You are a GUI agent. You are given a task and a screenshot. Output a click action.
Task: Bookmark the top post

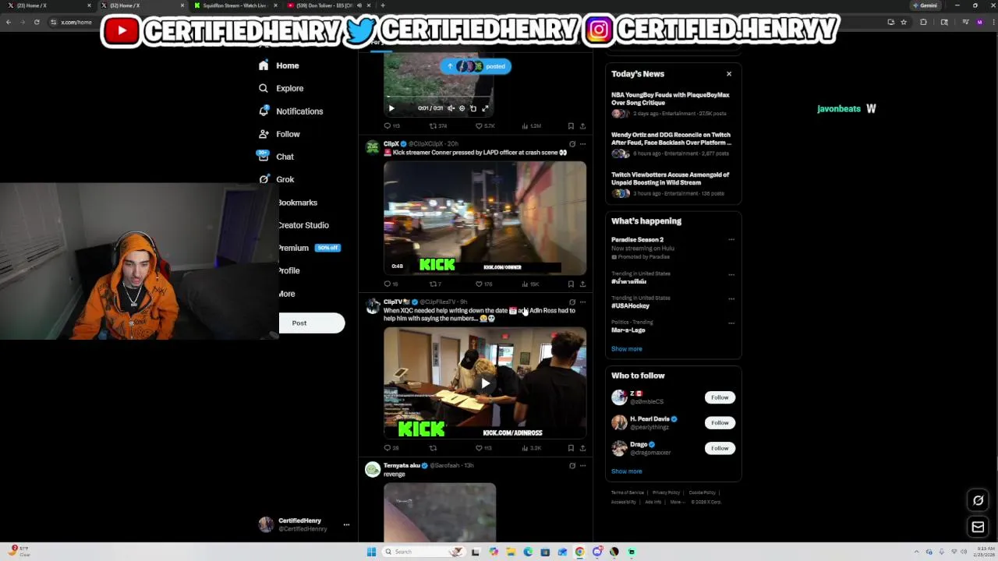coord(571,125)
